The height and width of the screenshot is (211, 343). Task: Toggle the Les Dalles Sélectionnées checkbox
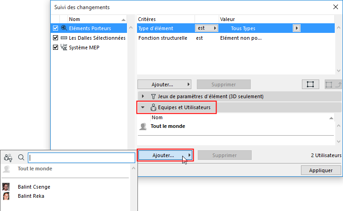(56, 38)
